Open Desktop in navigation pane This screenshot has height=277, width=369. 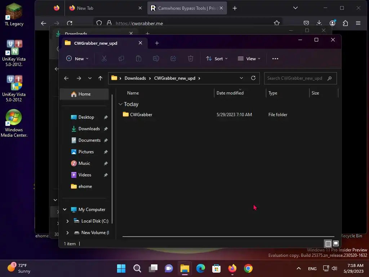point(86,117)
